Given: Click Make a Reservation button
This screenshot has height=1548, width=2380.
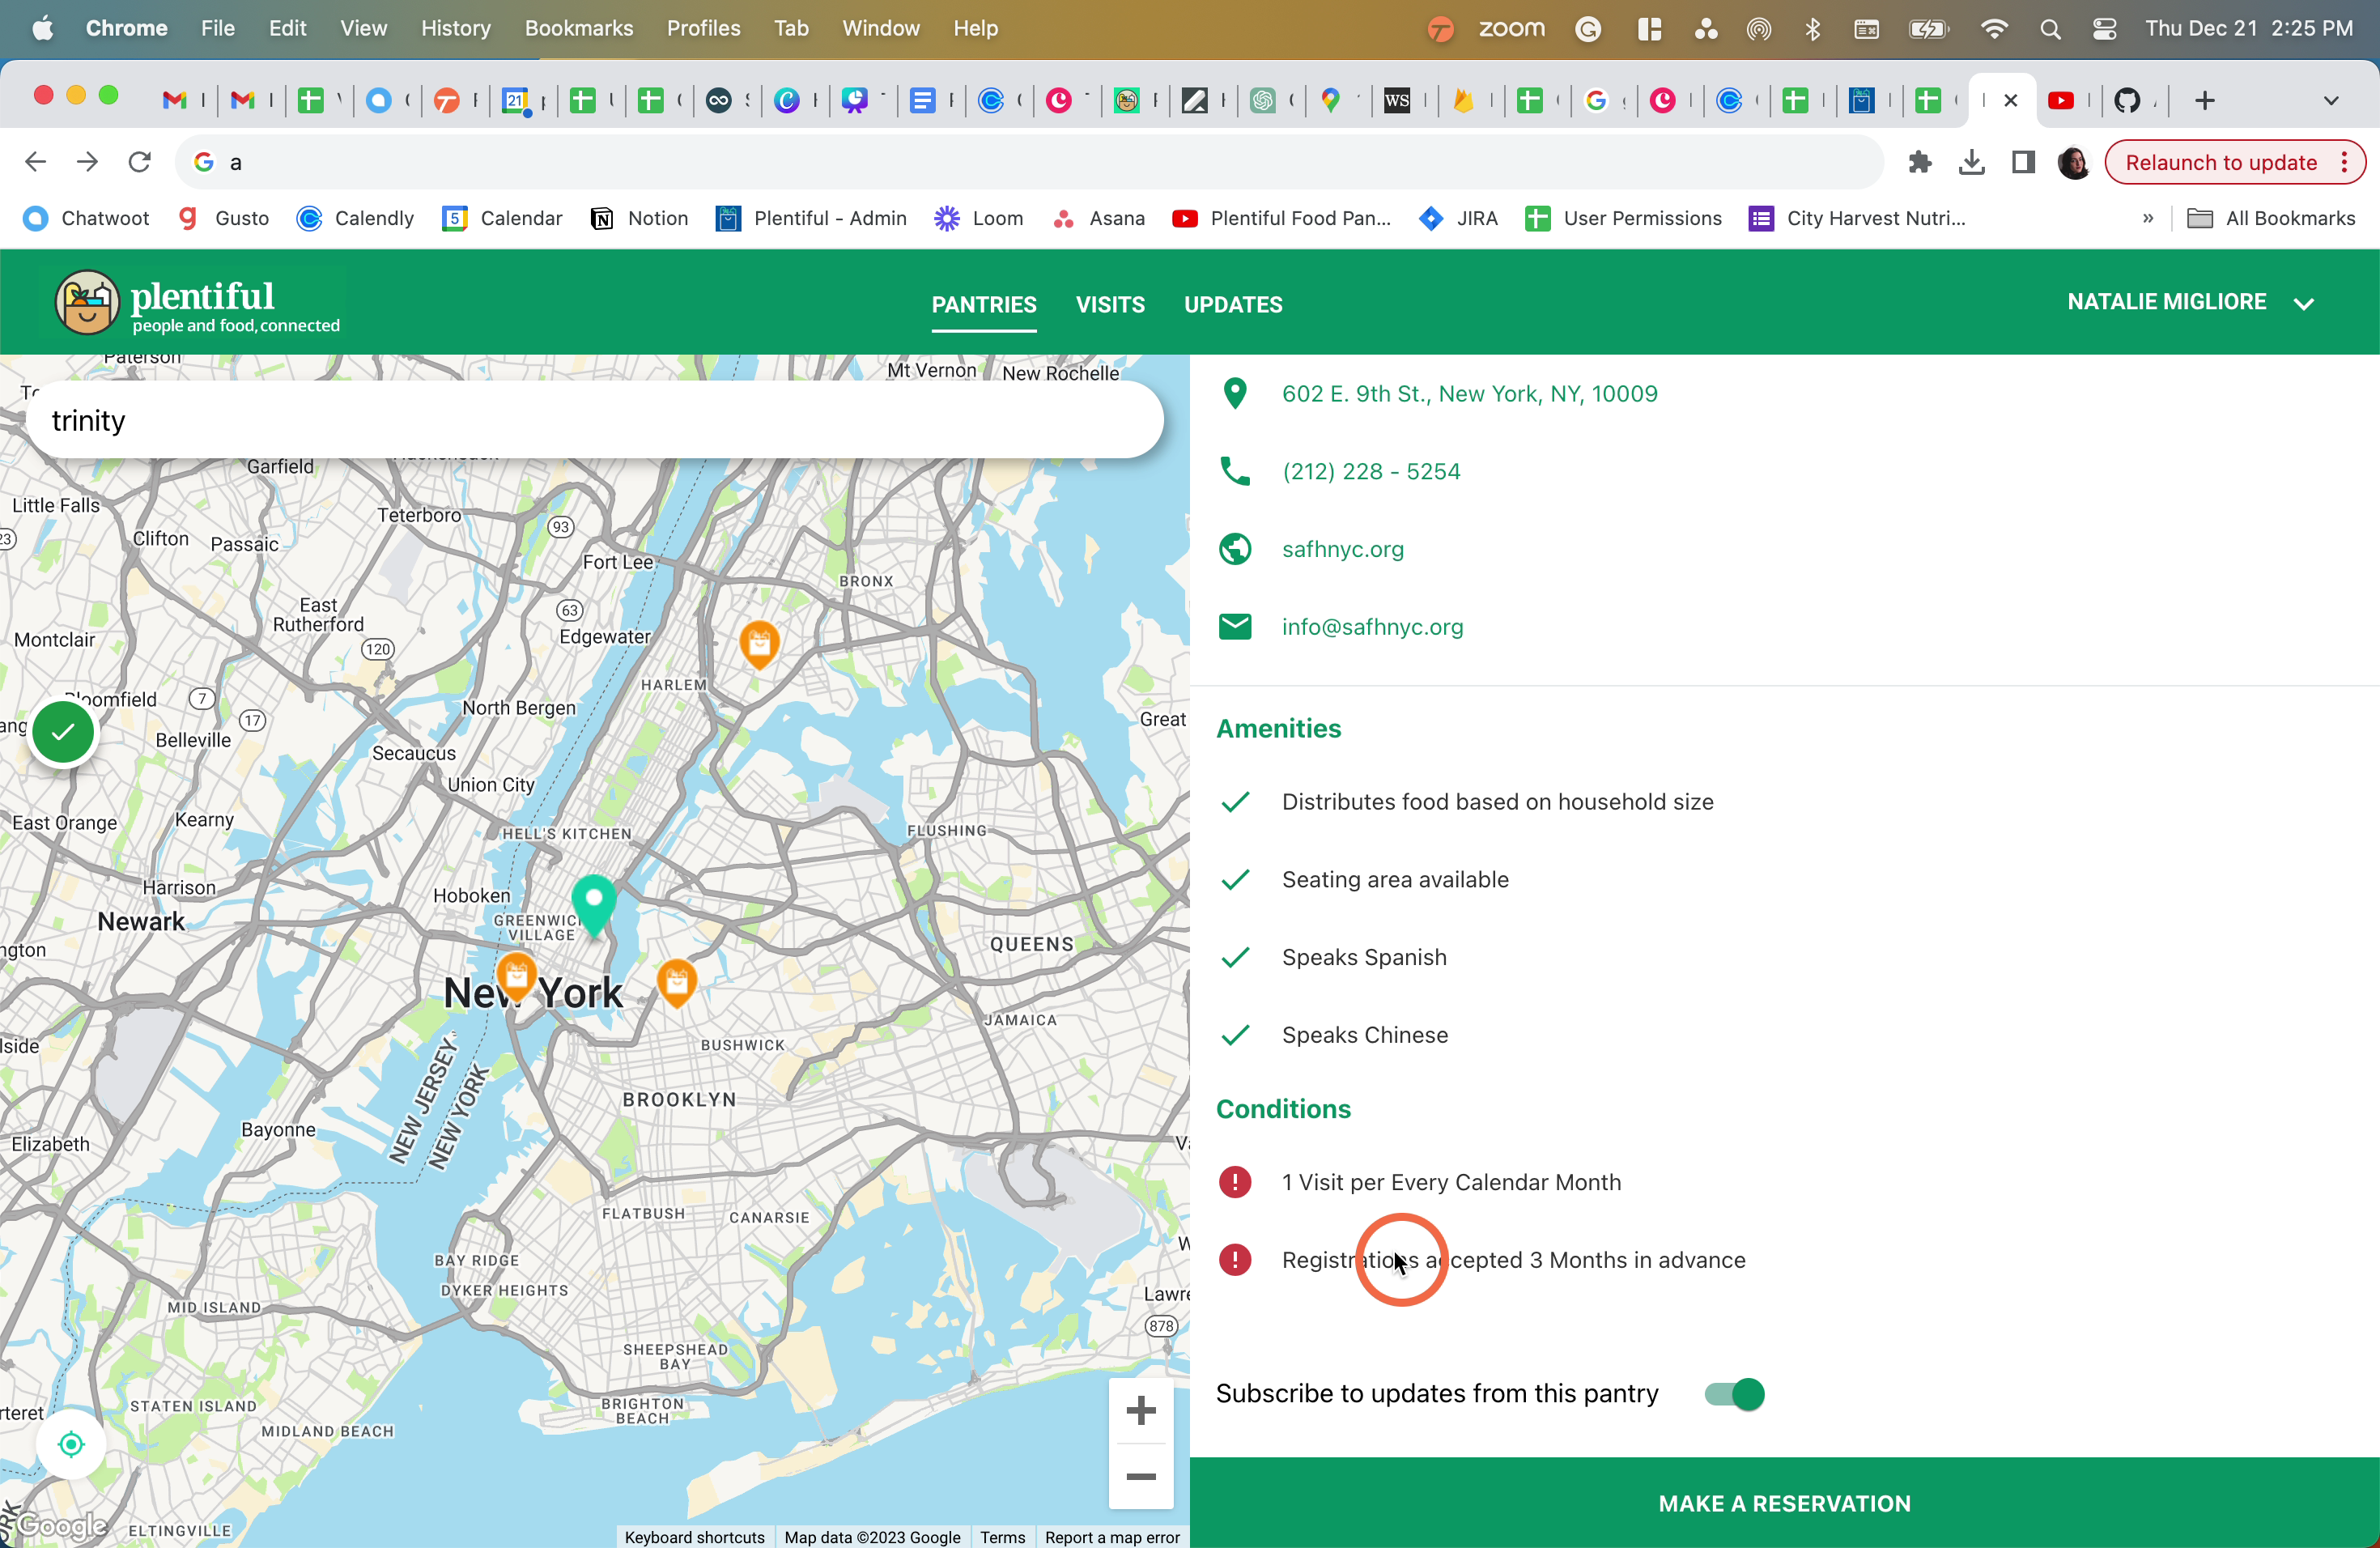Looking at the screenshot, I should (1784, 1502).
